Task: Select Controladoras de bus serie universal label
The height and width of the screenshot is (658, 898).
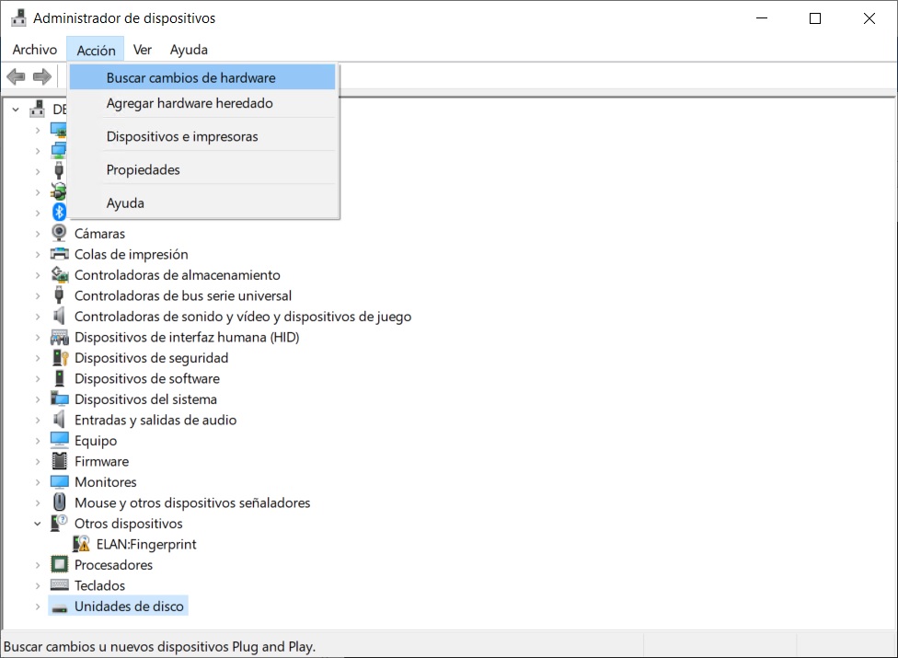Action: 183,295
